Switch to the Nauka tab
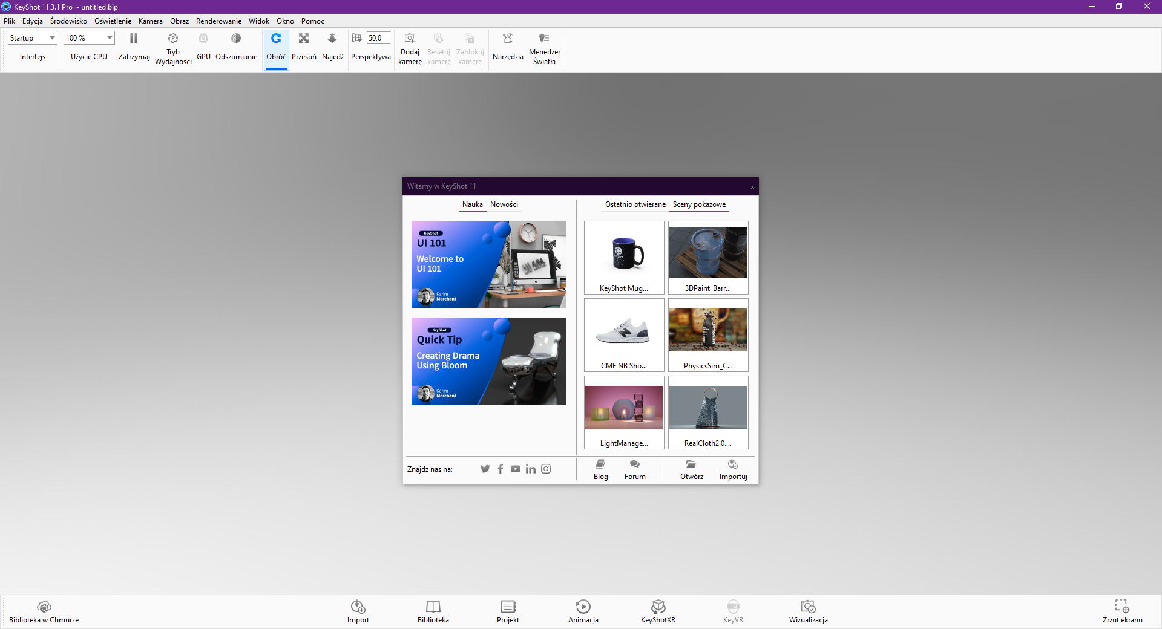Screen dimensions: 1162x629 click(x=473, y=204)
